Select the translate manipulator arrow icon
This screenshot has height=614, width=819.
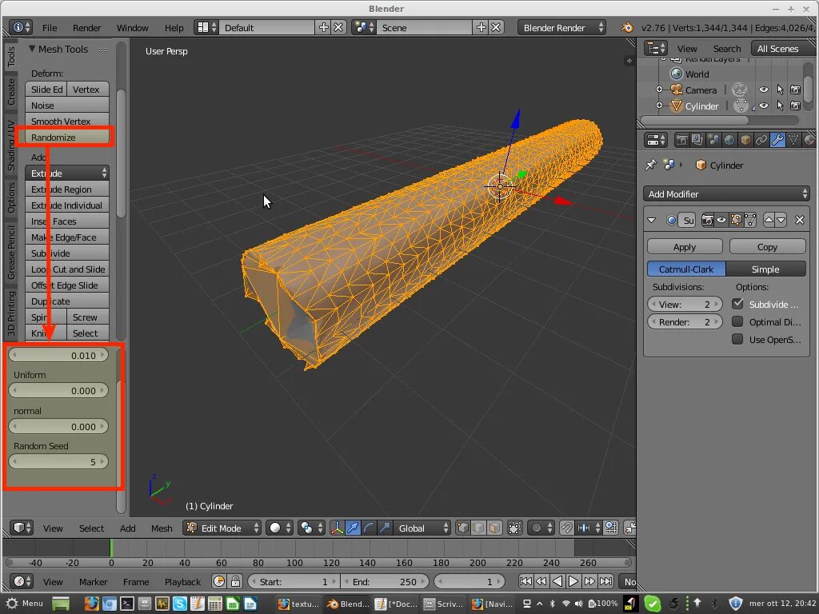(353, 528)
